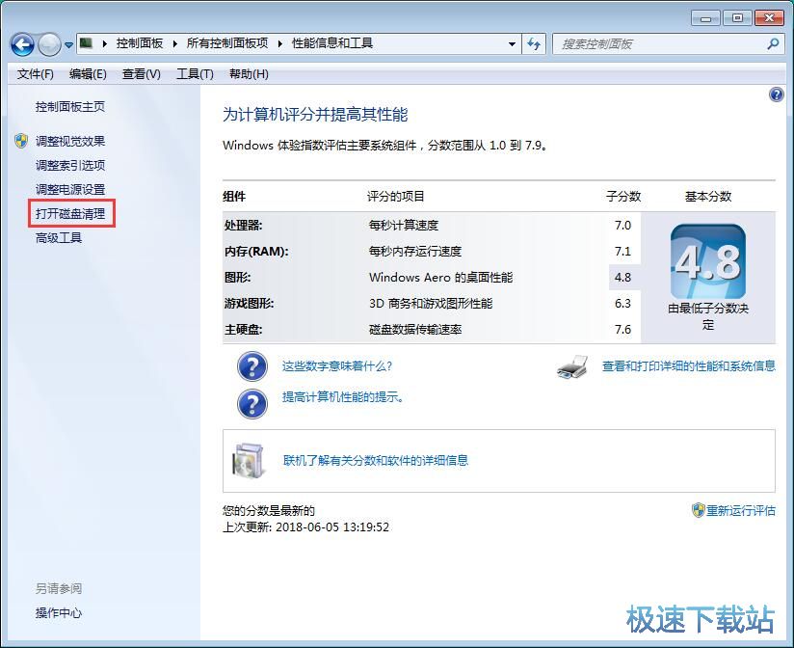This screenshot has height=648, width=794.
Task: Click the 每秒计算速度 description text
Action: [x=404, y=225]
